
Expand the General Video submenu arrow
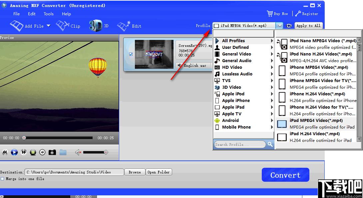[272, 54]
